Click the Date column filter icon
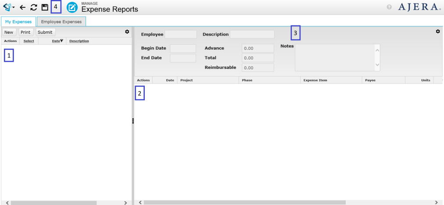The height and width of the screenshot is (205, 444). click(x=61, y=41)
